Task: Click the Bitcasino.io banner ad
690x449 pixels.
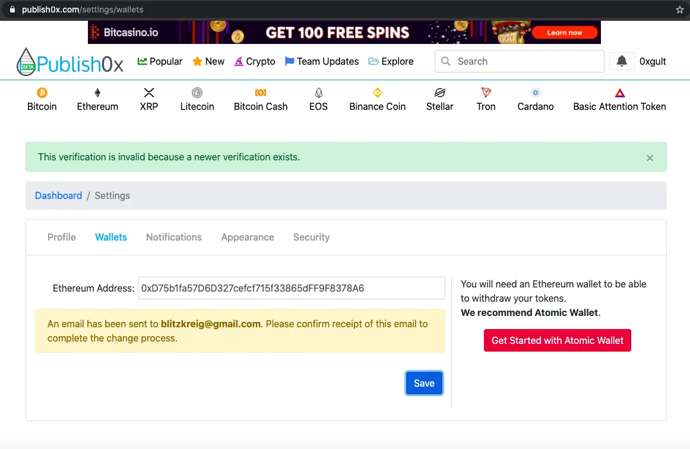Action: [x=344, y=32]
